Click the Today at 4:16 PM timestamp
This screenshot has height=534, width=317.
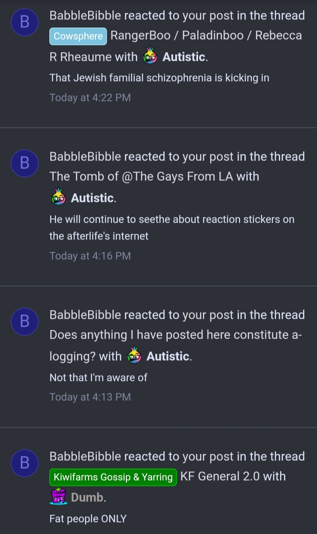click(x=90, y=256)
